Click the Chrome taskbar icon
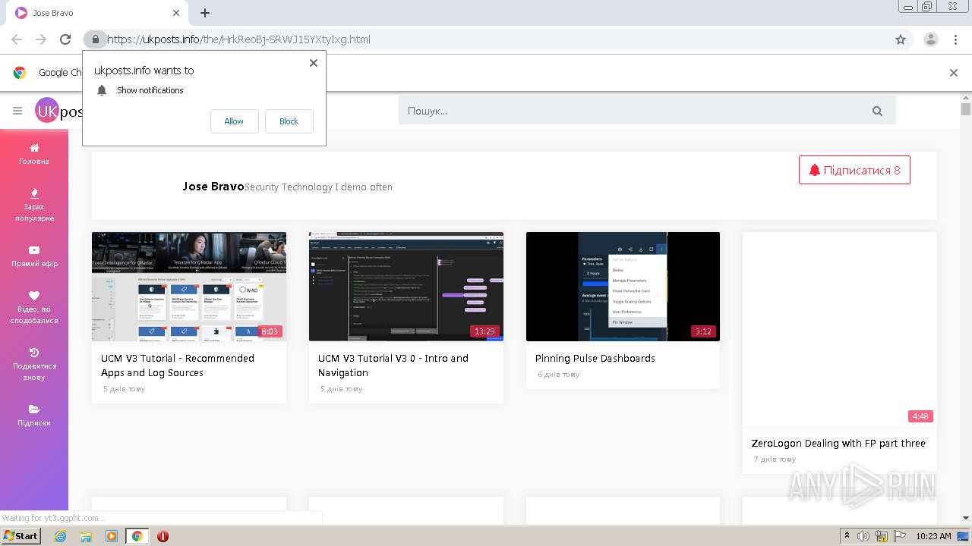Image resolution: width=972 pixels, height=546 pixels. 137,536
